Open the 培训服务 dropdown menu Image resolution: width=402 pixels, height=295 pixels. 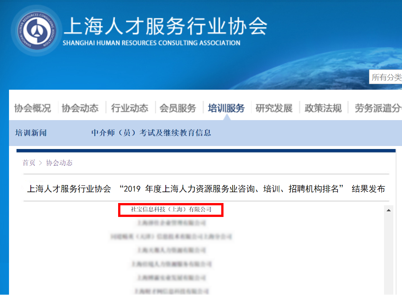225,108
